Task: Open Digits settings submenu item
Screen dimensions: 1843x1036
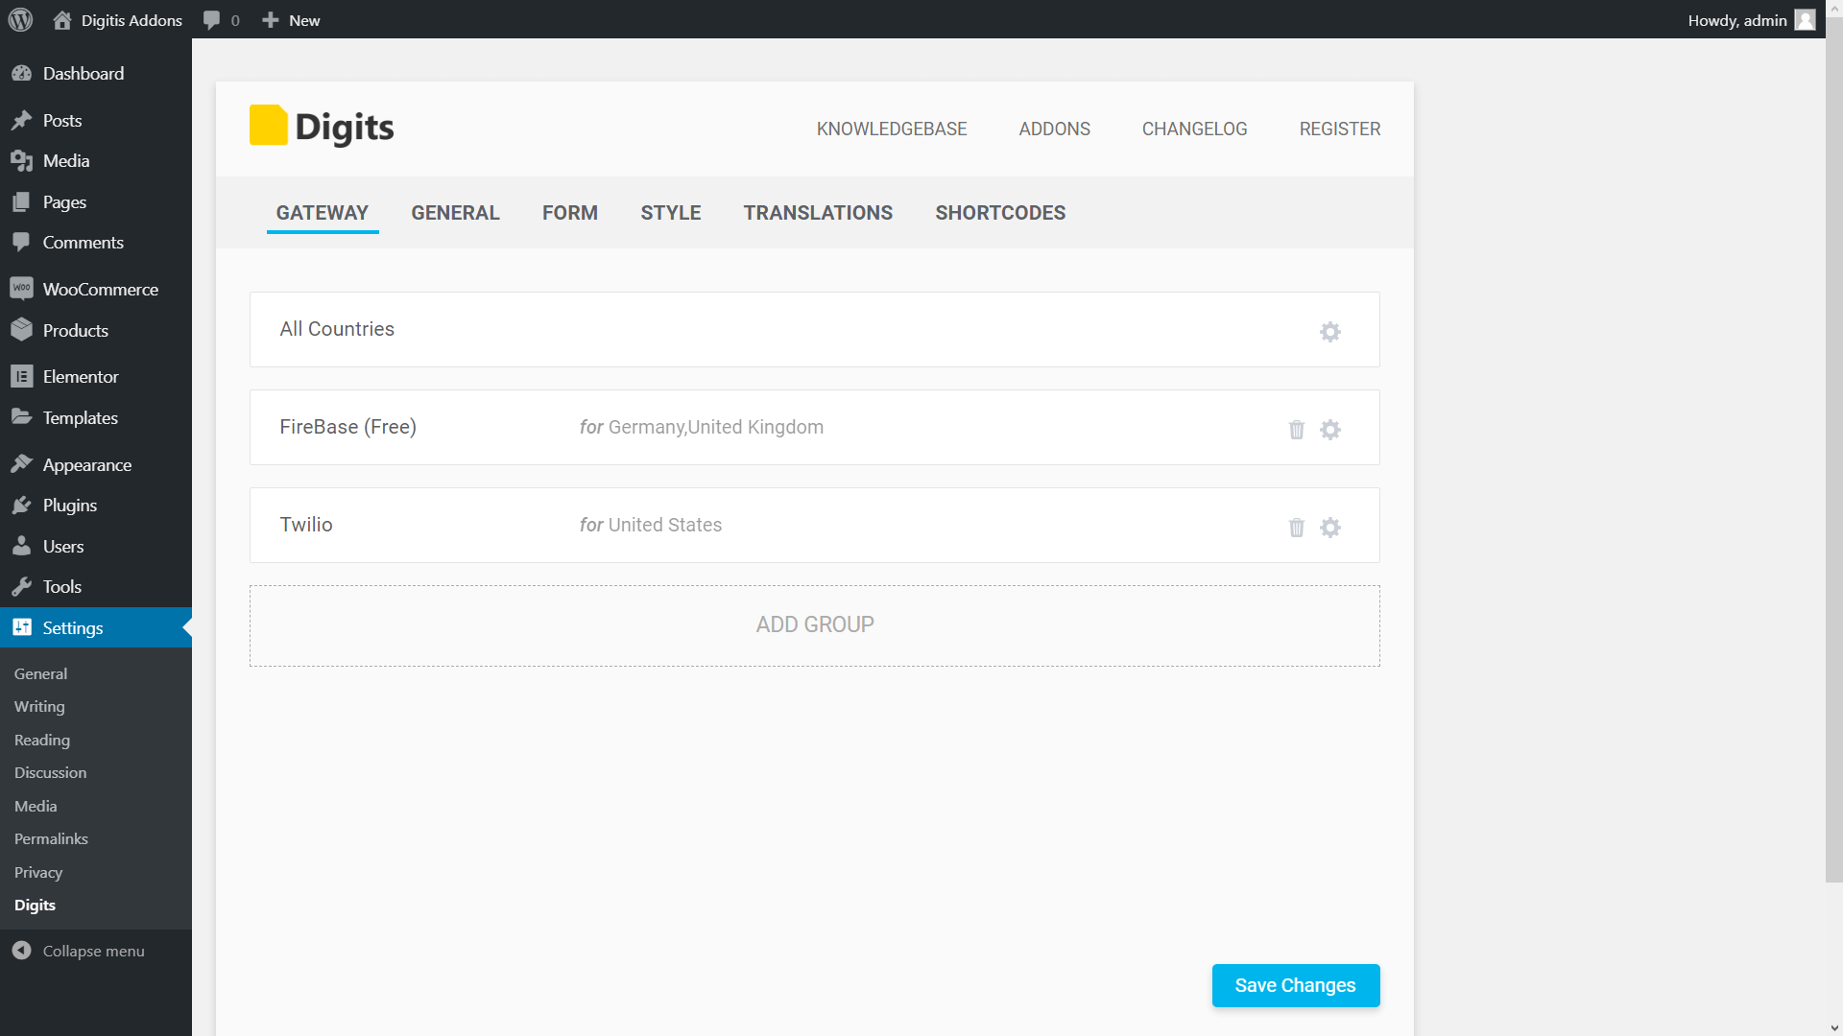Action: [x=35, y=906]
